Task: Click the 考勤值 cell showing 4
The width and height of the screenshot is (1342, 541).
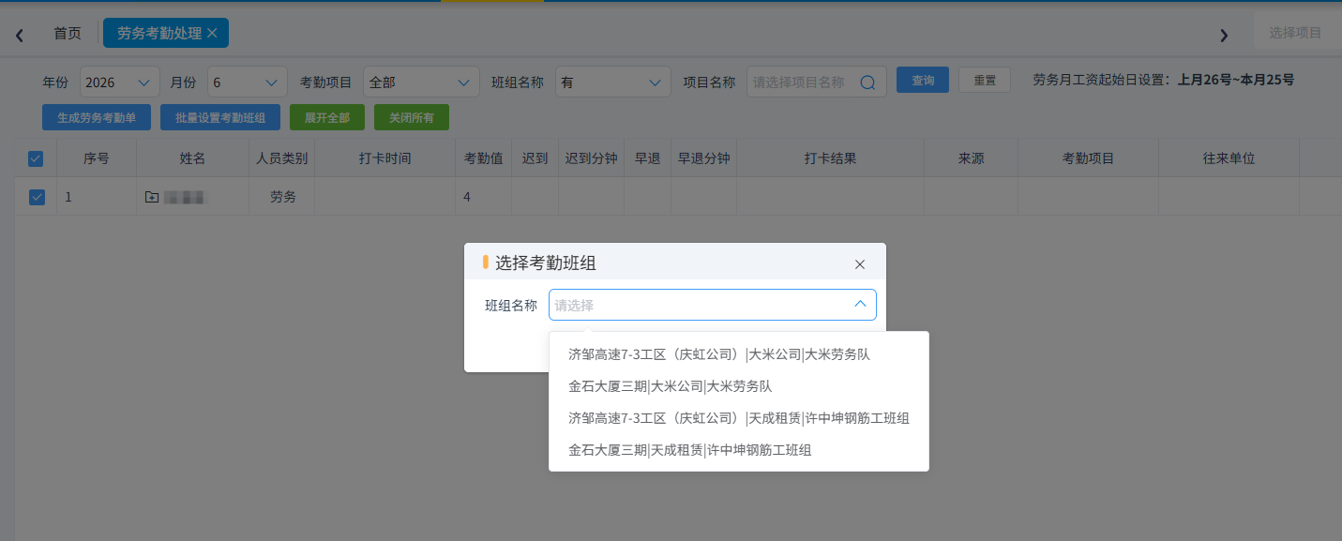Action: (483, 197)
